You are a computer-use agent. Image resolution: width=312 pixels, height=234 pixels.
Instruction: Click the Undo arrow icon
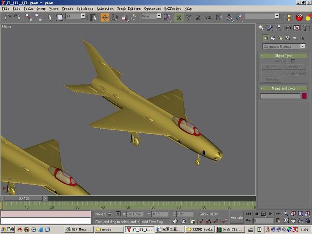click(x=7, y=17)
